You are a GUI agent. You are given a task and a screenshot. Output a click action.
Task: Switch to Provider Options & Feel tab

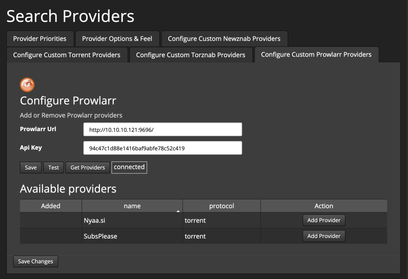(117, 39)
